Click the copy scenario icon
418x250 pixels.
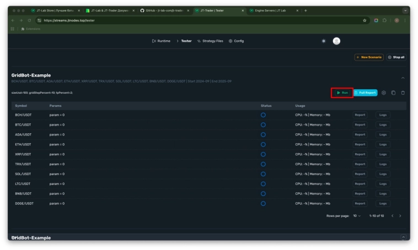point(393,93)
